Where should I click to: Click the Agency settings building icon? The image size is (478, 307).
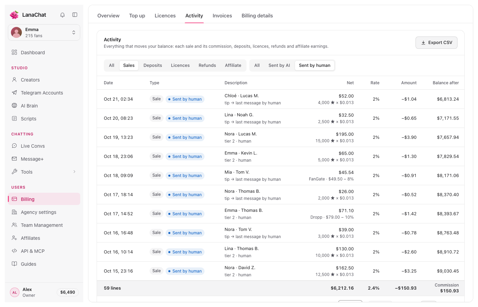pos(14,212)
